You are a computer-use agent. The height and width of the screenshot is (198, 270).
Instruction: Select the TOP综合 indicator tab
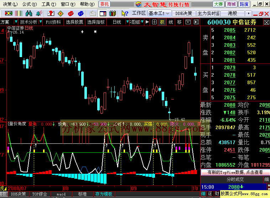[40, 194]
